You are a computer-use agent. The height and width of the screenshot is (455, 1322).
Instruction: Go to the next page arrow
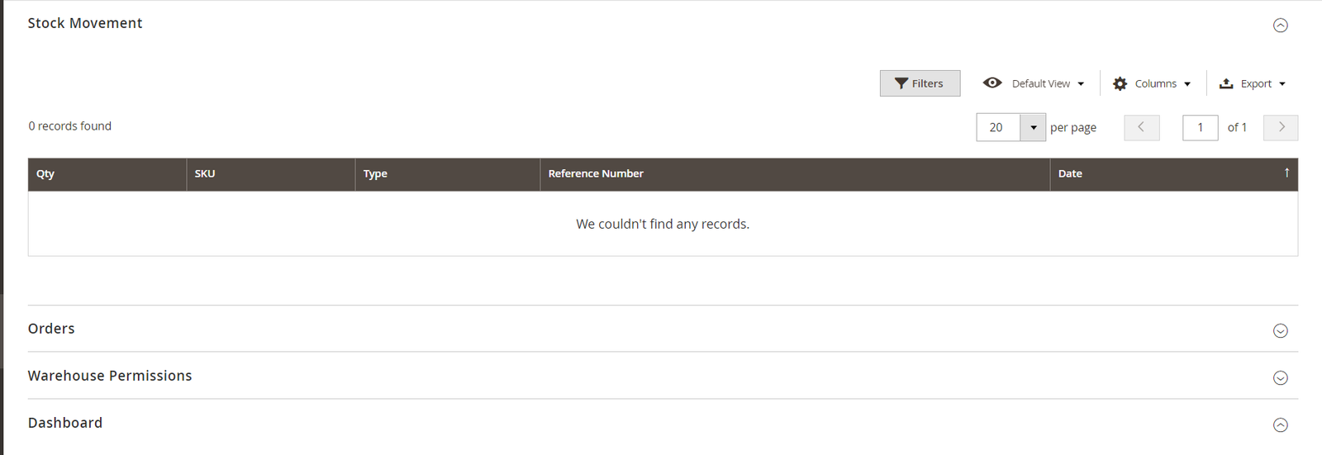1281,128
